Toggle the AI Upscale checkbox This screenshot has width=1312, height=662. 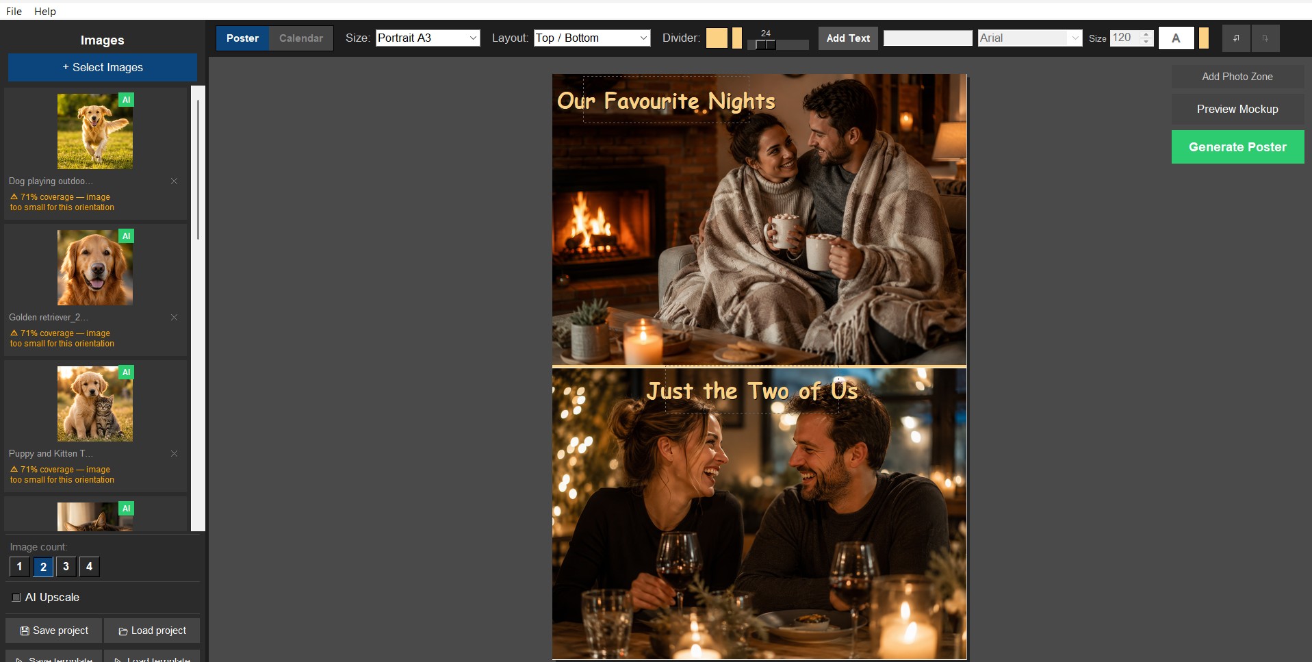tap(16, 598)
